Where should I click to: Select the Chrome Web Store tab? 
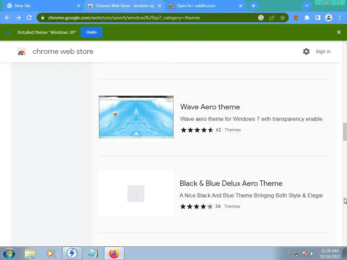tap(125, 6)
